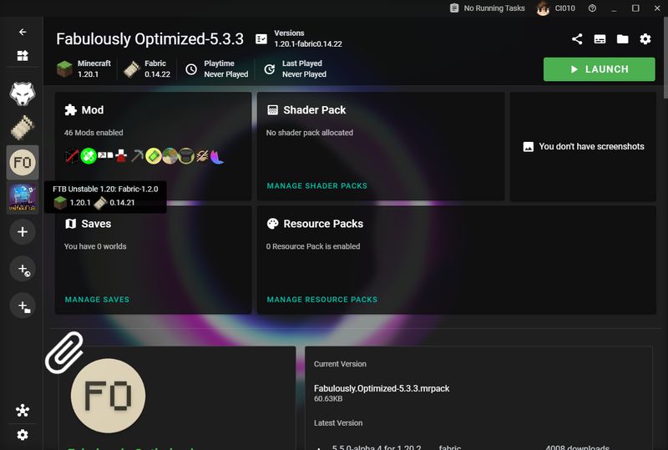
Task: Select the Fabric scroll instance in sidebar
Action: coord(23,128)
